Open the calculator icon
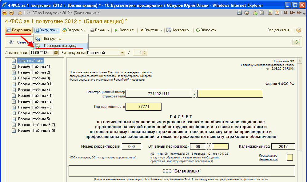 pos(270,13)
